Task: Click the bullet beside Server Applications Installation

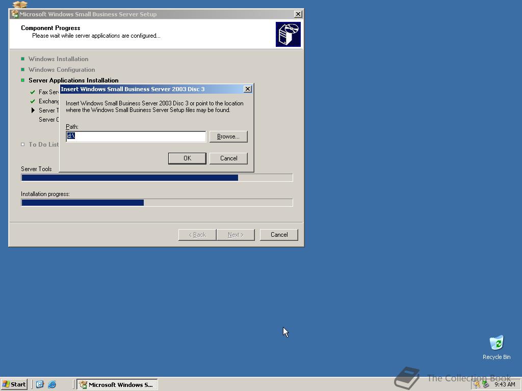Action: coord(22,80)
